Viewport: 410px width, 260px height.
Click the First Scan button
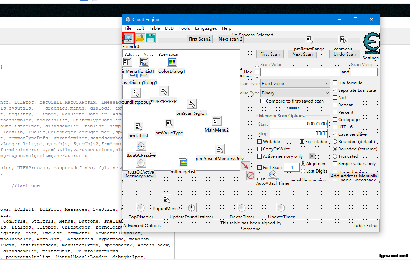pos(270,54)
